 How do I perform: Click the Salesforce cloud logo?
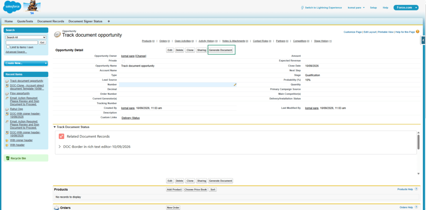[x=12, y=7]
